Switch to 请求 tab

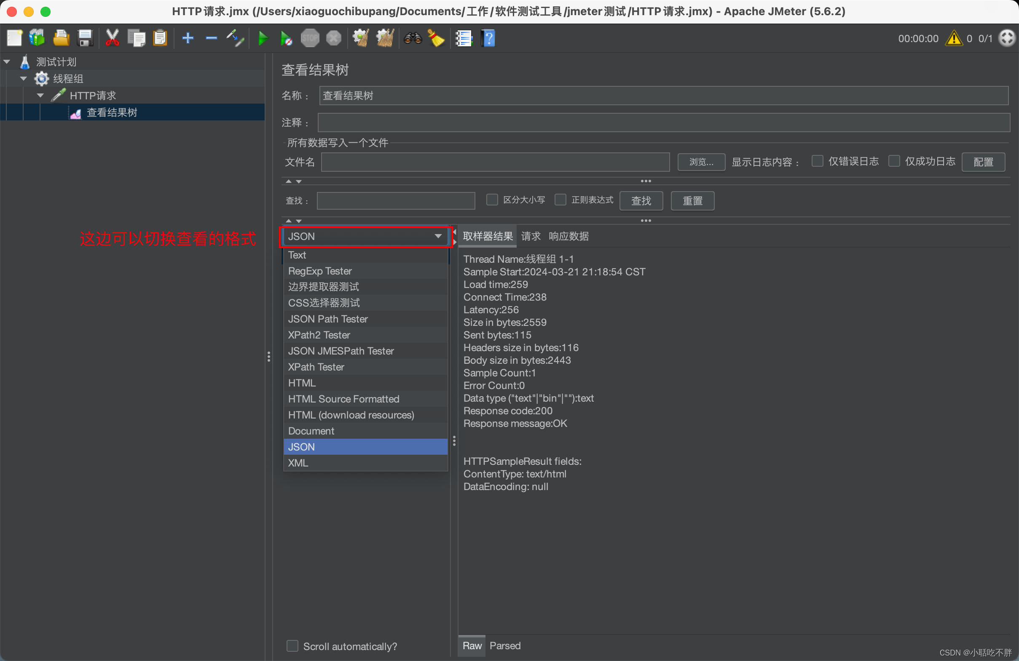(x=531, y=236)
